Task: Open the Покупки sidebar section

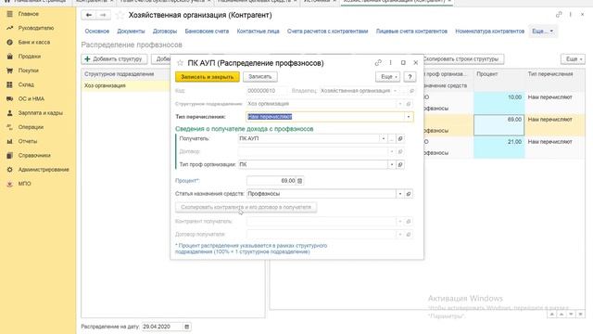Action: pyautogui.click(x=28, y=71)
